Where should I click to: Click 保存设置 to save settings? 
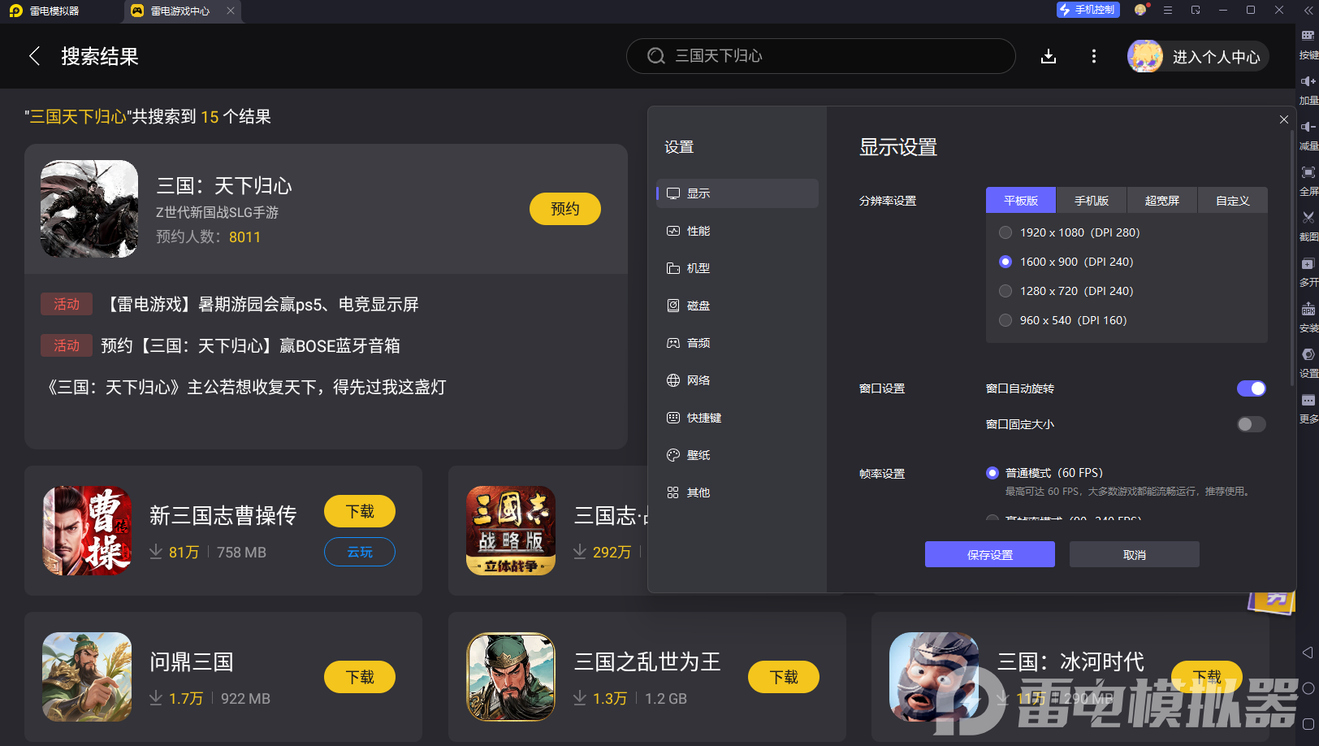pyautogui.click(x=990, y=554)
